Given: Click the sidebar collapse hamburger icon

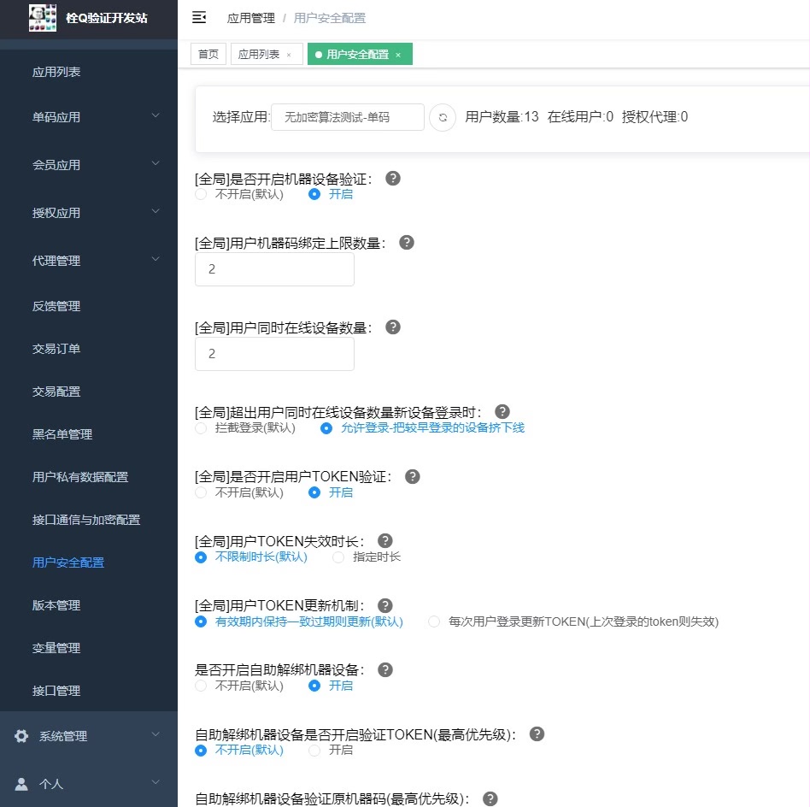Looking at the screenshot, I should (x=199, y=18).
